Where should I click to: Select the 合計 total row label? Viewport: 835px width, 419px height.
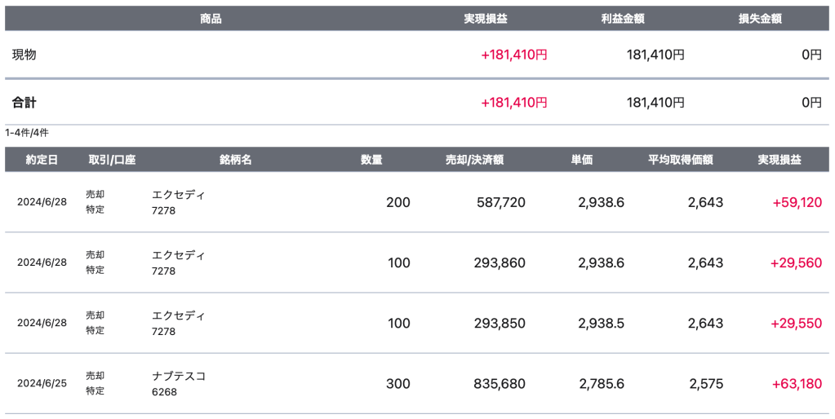[x=24, y=103]
